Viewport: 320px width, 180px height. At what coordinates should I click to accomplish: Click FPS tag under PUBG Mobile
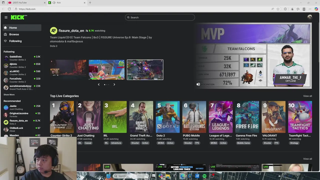click(197, 143)
